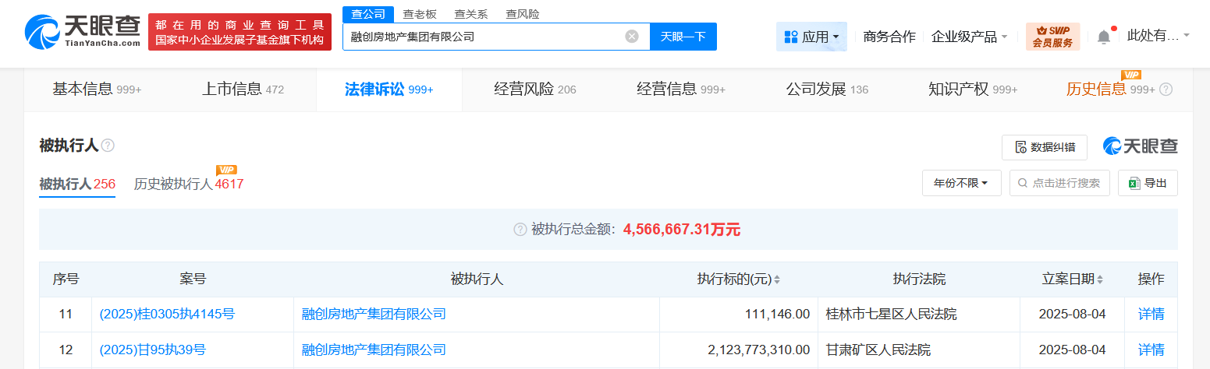Click the 点击进行搜索 search field
The width and height of the screenshot is (1210, 369).
1059,183
